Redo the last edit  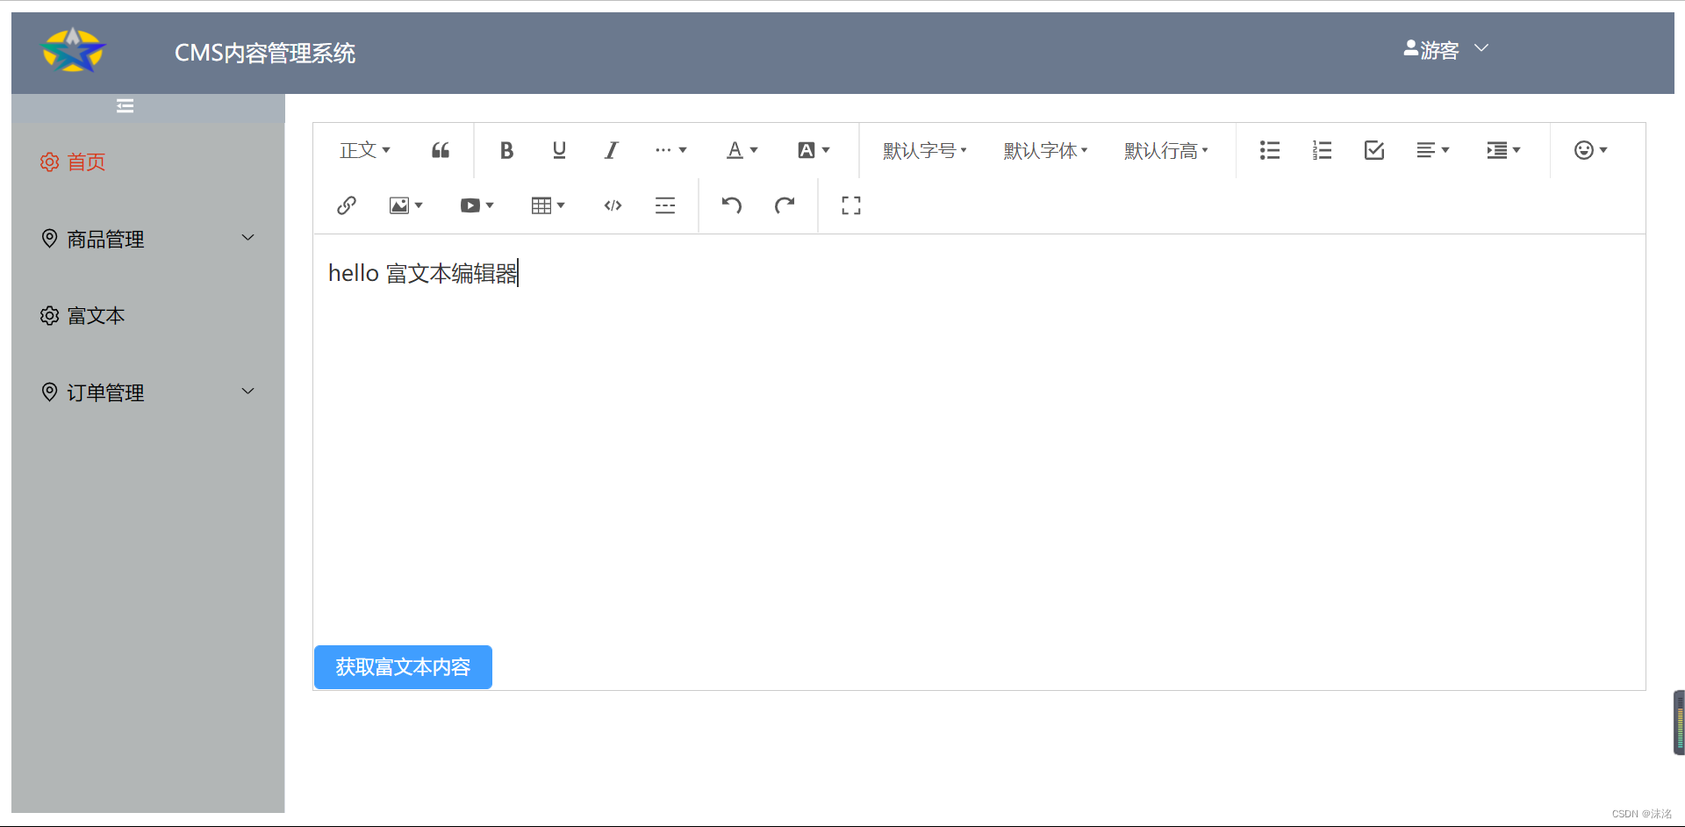click(785, 205)
